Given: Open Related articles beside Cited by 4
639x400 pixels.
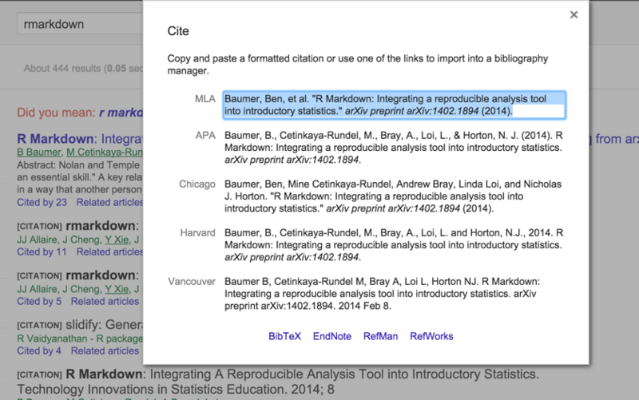Looking at the screenshot, I should point(105,351).
